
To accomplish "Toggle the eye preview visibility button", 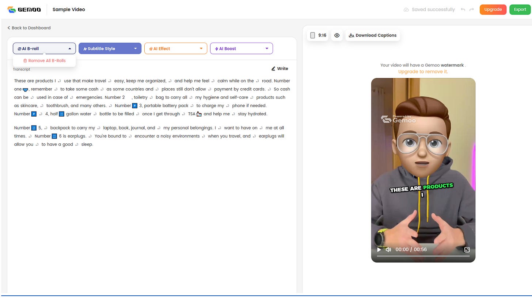I will pos(337,35).
